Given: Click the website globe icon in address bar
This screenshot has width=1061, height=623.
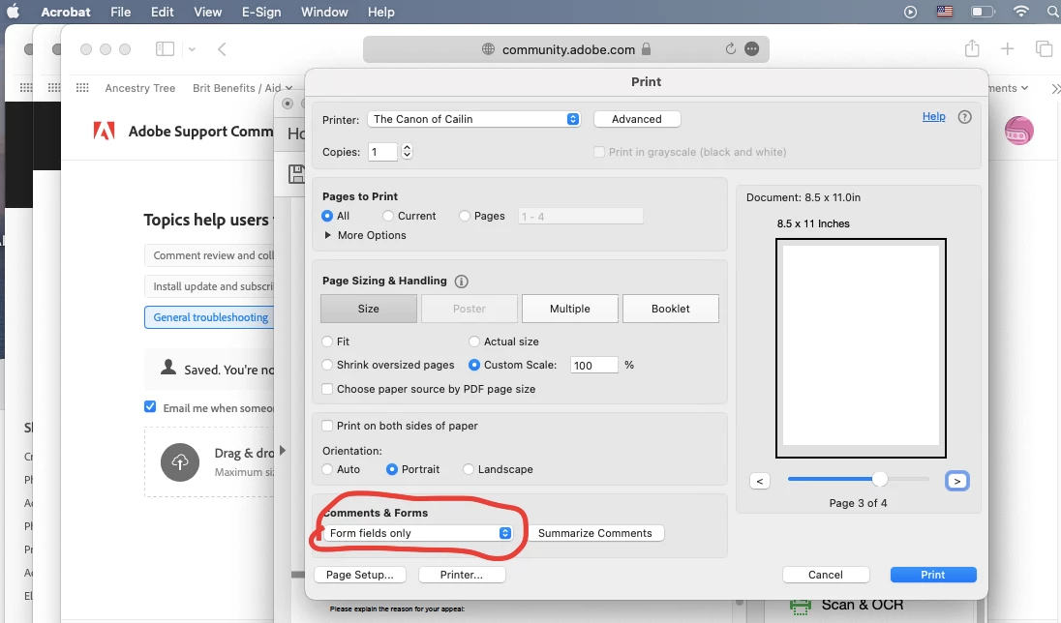Looking at the screenshot, I should (488, 48).
